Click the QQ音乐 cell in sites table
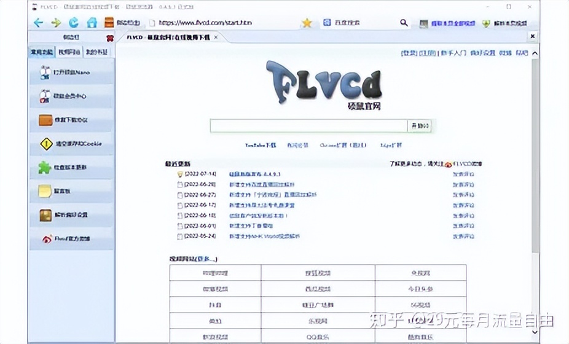The image size is (569, 344). click(318, 337)
